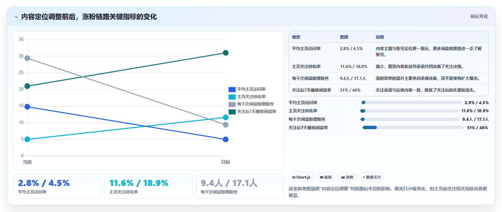The image size is (502, 212).
Task: Click the 平均主页访问率 progress bar
Action: pyautogui.click(x=412, y=102)
